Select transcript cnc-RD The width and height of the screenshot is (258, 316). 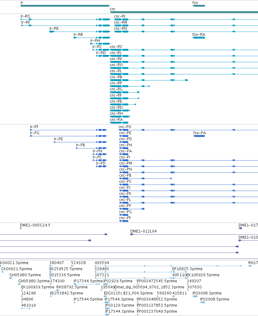[x=120, y=110]
